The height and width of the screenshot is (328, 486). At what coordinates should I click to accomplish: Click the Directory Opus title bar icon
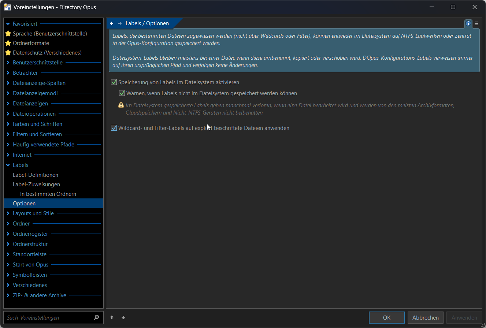tap(7, 7)
